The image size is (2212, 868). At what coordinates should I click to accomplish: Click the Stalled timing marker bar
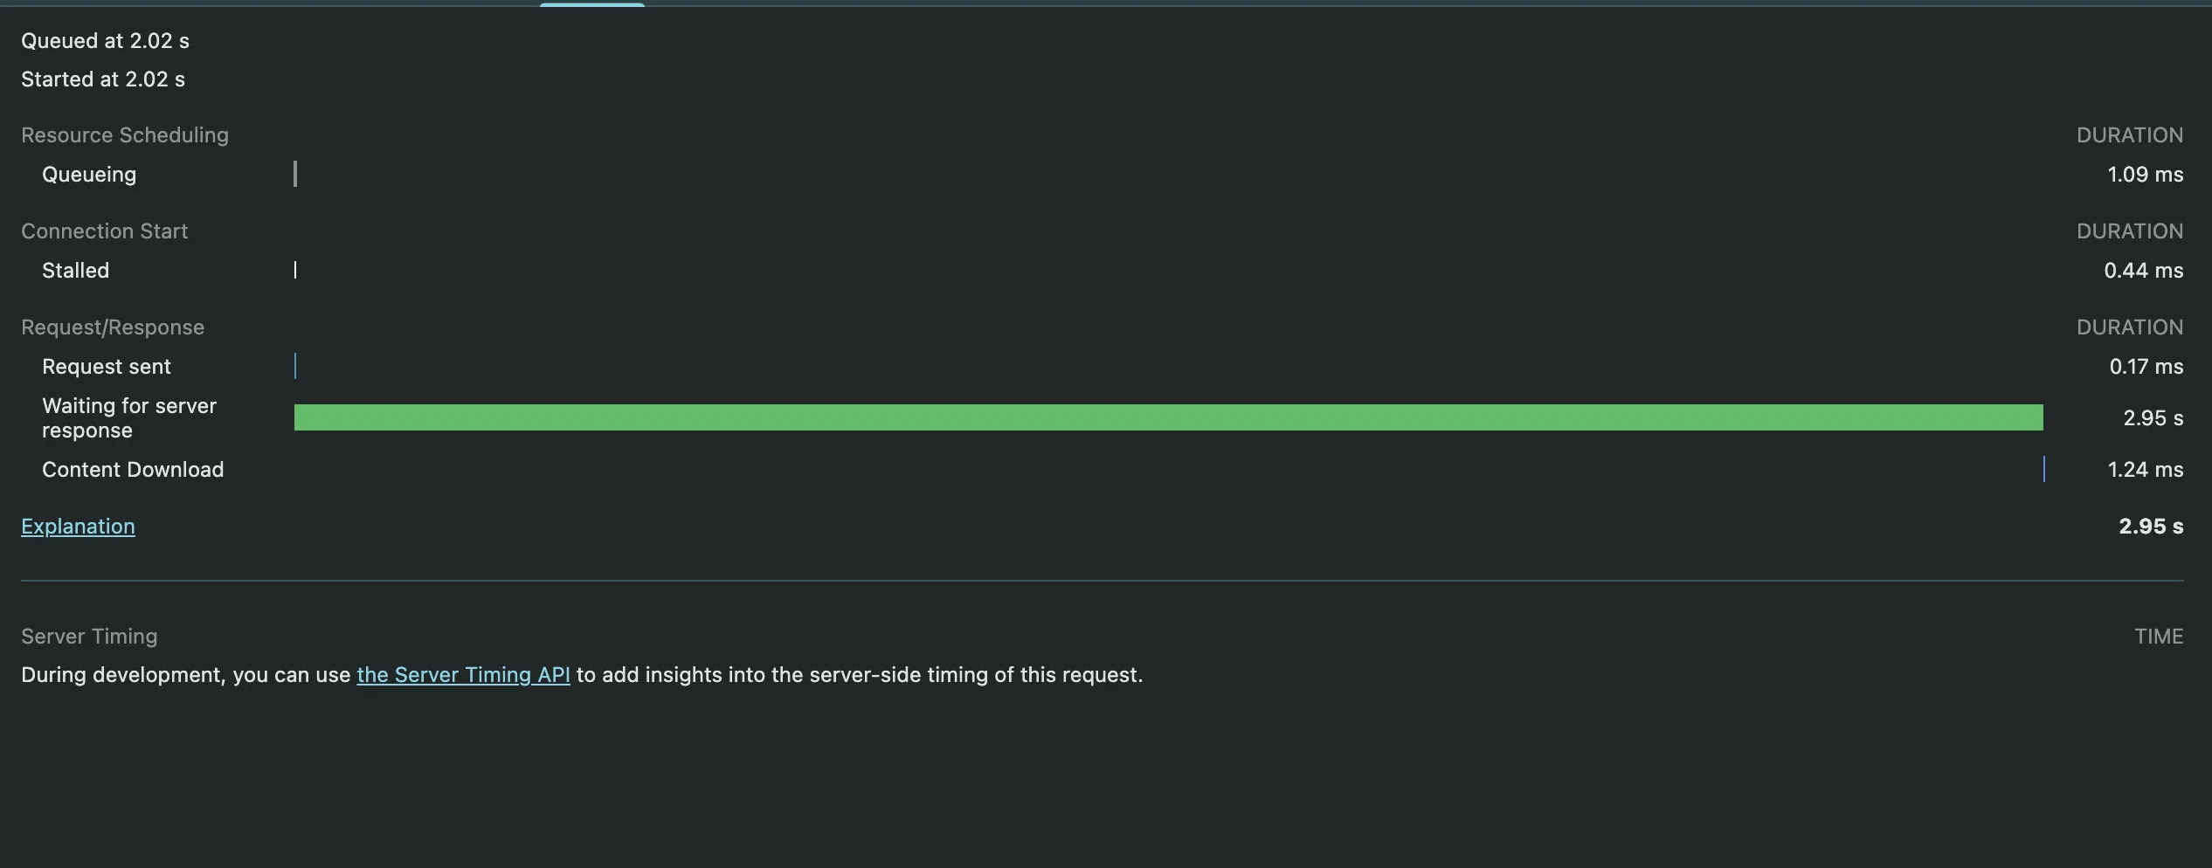[295, 270]
